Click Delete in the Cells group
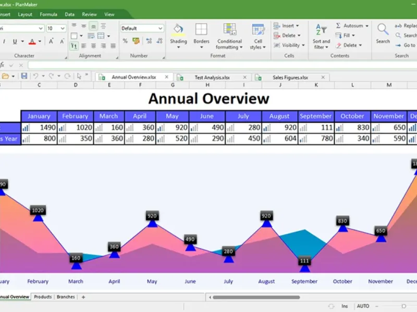The width and height of the screenshot is (417, 312). [x=287, y=35]
